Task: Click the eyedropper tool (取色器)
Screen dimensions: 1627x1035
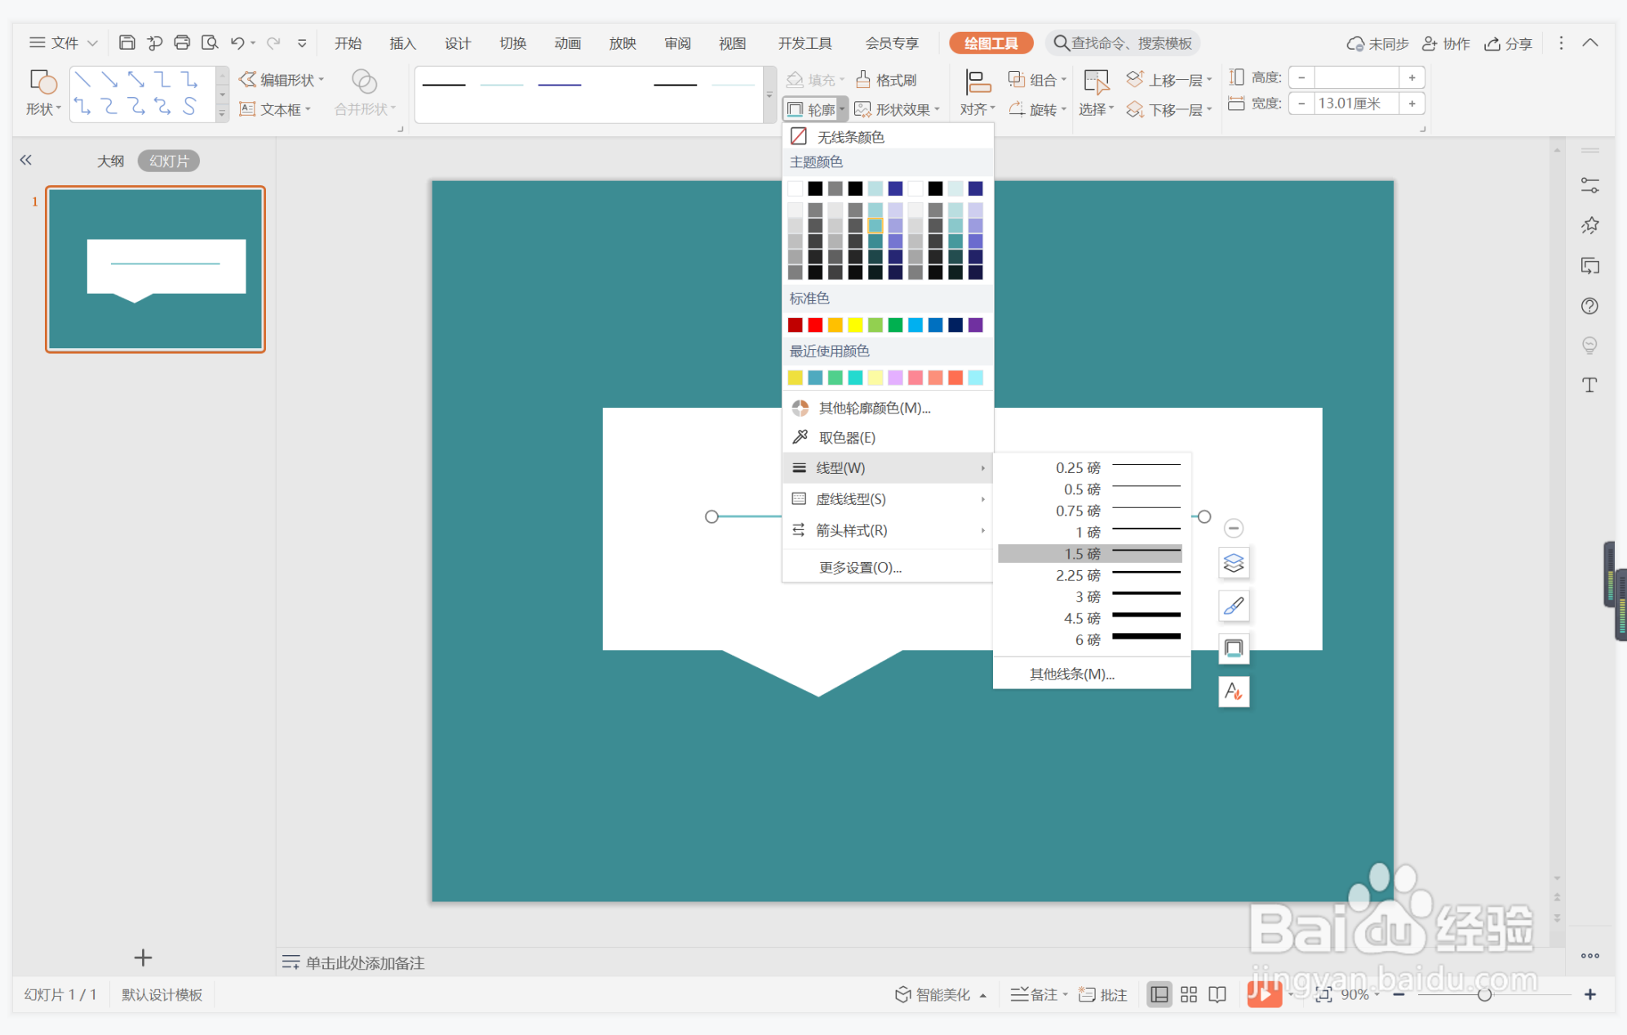Action: point(846,437)
